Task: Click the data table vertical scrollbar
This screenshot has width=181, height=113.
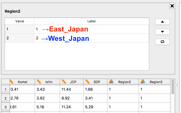Action: tap(172, 87)
